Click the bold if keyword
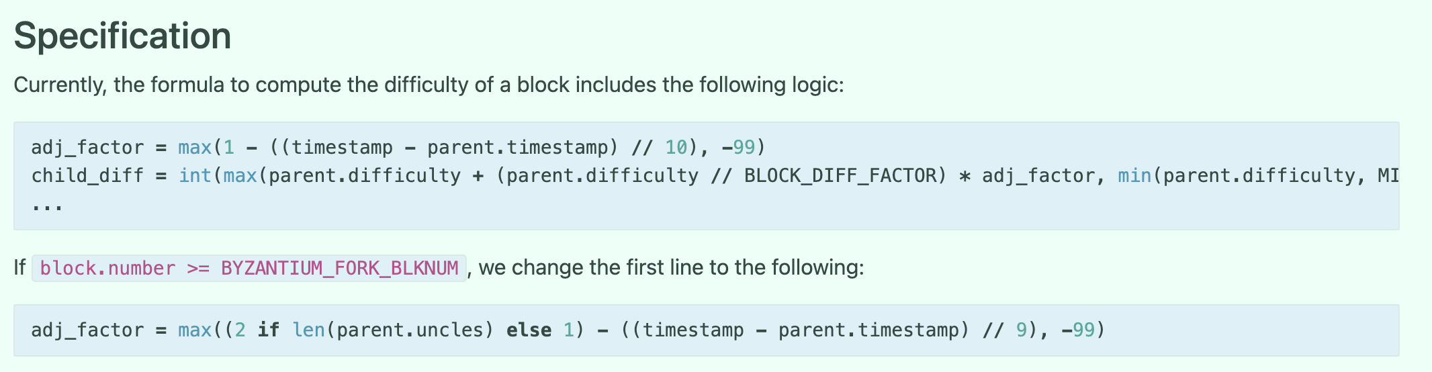The height and width of the screenshot is (372, 1432). [x=269, y=330]
